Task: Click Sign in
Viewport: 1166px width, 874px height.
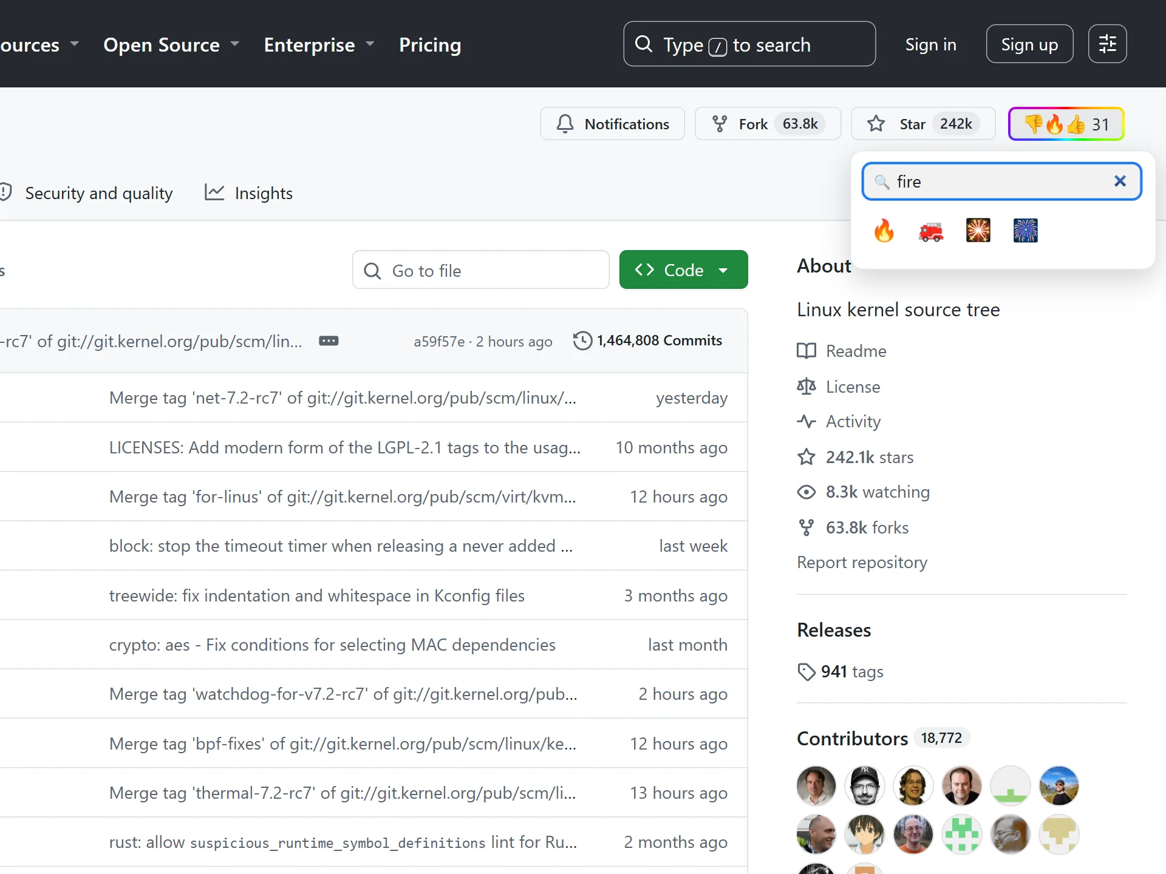Action: click(x=930, y=44)
